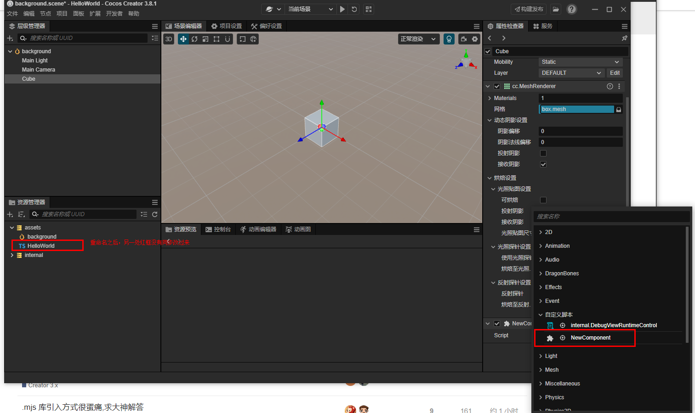Open the 文件 menu
The width and height of the screenshot is (695, 413).
(x=12, y=14)
